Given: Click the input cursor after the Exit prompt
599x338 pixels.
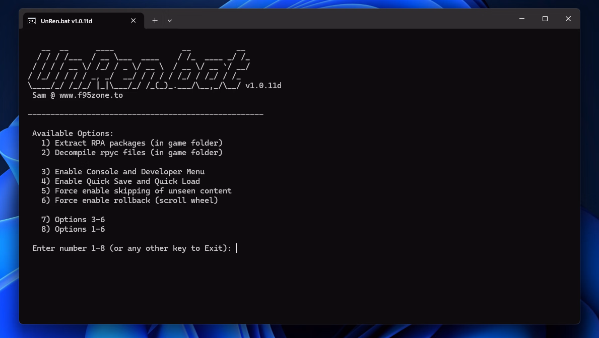Looking at the screenshot, I should 237,248.
